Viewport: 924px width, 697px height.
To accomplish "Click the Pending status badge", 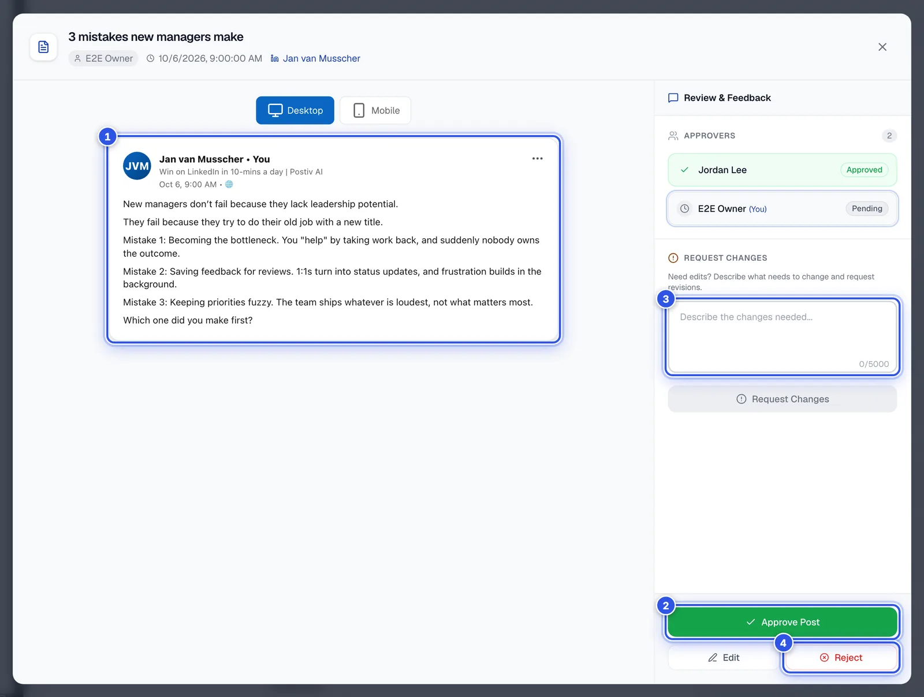I will 867,209.
